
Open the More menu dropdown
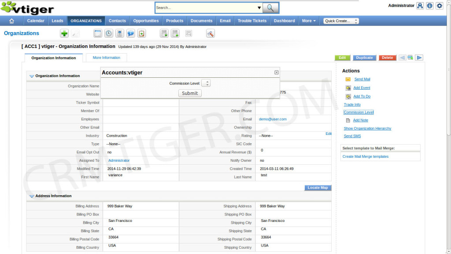click(308, 20)
